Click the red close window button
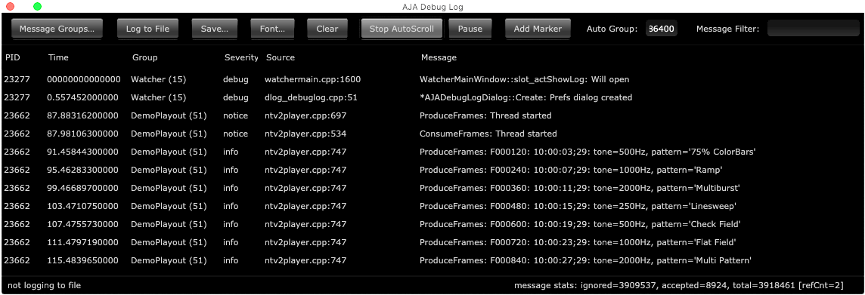The image size is (865, 295). pyautogui.click(x=10, y=7)
